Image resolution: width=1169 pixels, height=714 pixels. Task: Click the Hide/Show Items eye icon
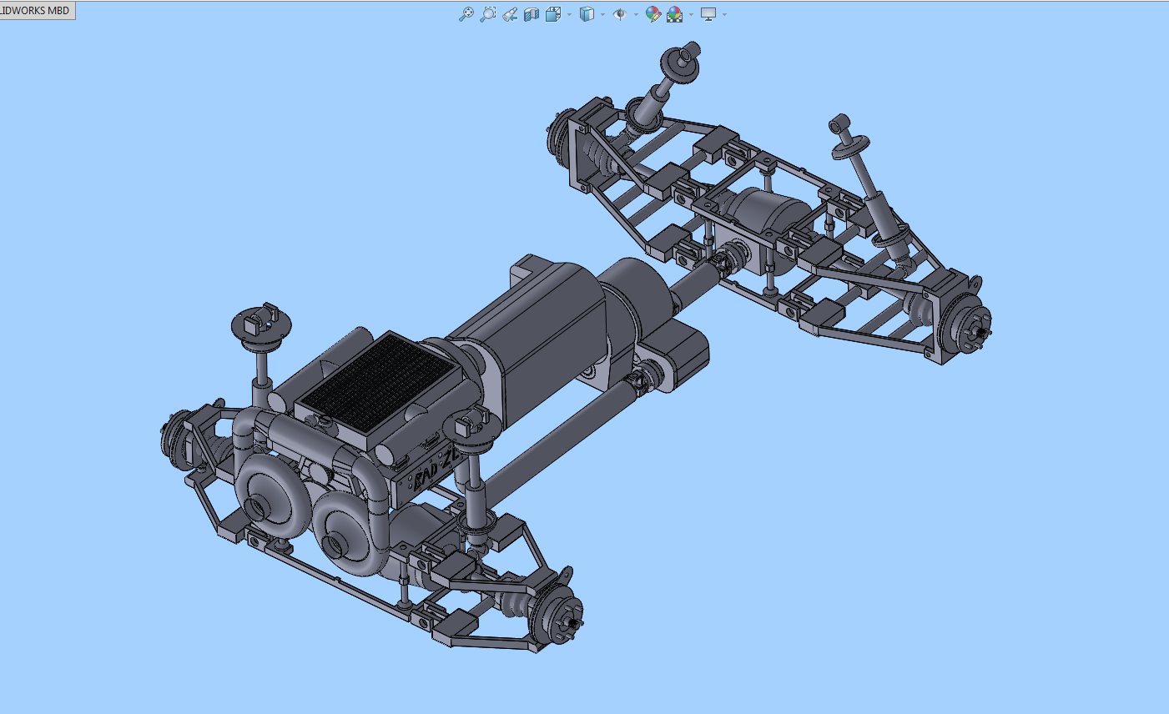point(620,14)
